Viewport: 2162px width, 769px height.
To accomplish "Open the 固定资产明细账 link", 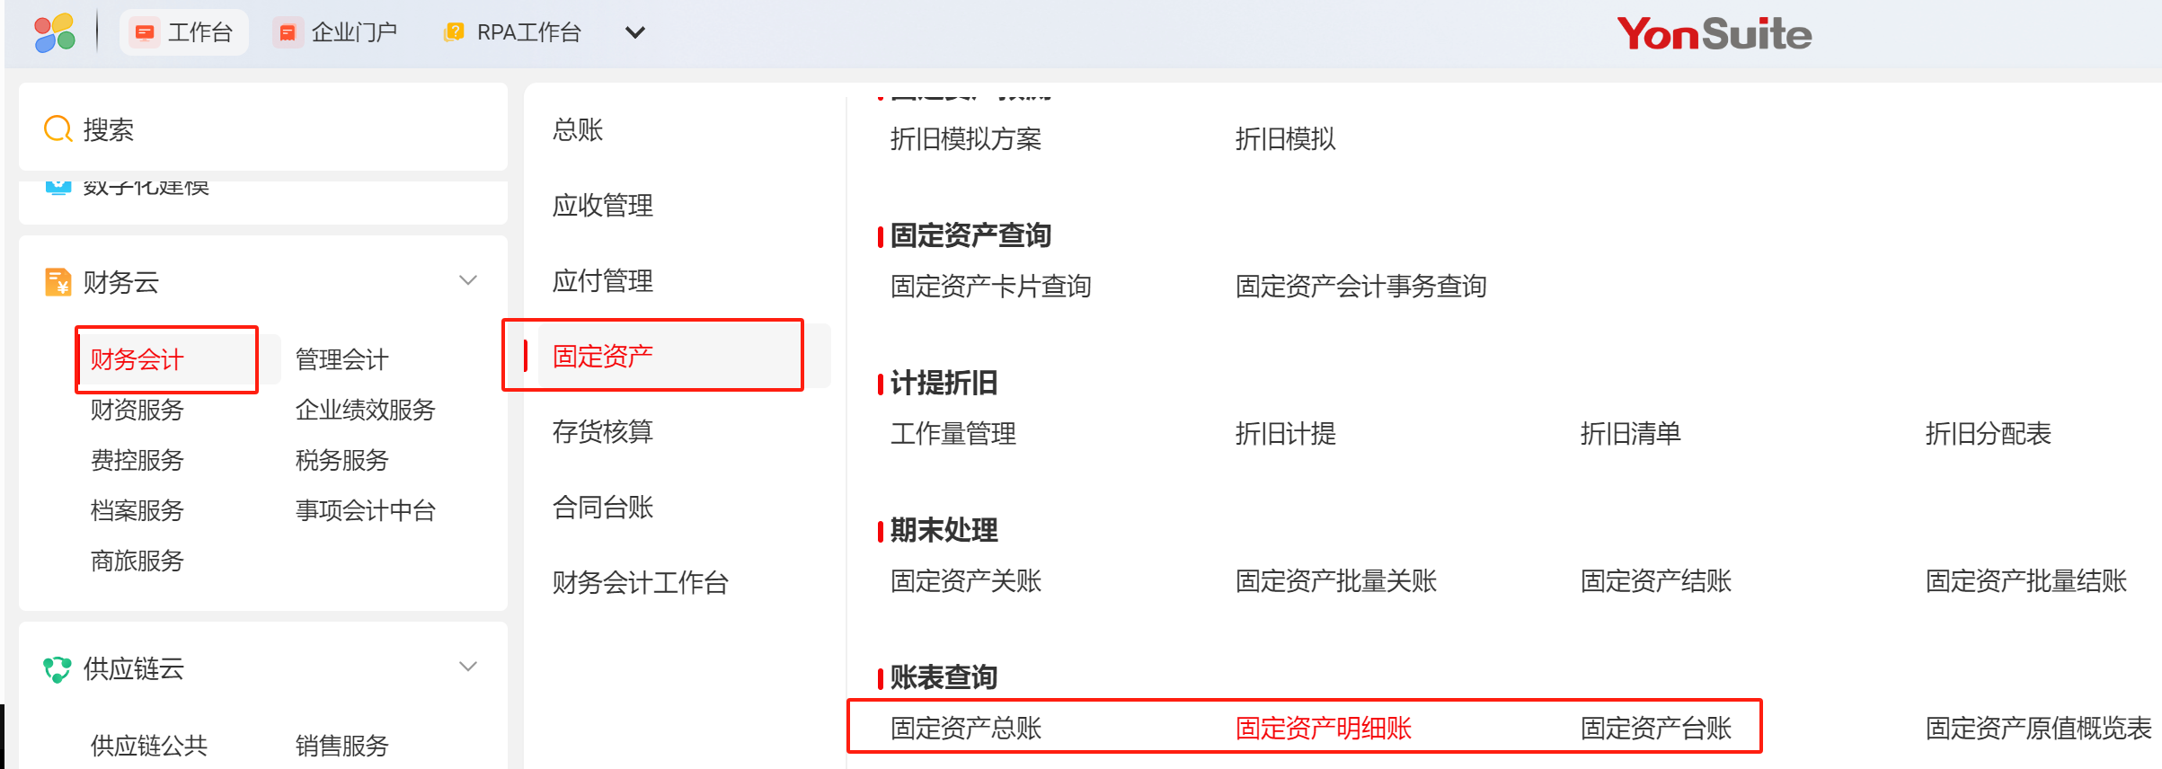I will [x=1324, y=728].
